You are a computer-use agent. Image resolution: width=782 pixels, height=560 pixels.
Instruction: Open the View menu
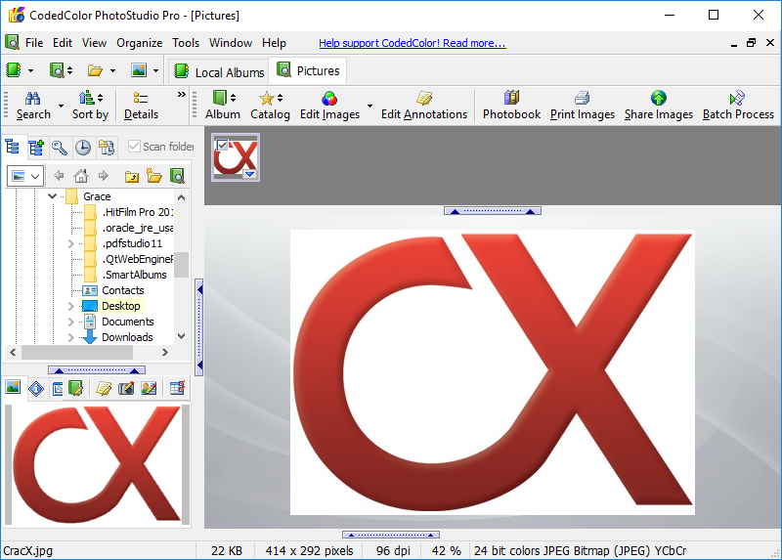click(x=94, y=43)
